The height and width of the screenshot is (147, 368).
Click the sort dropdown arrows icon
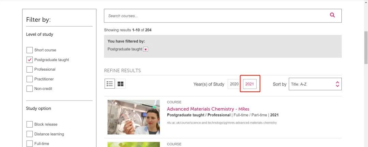point(337,84)
